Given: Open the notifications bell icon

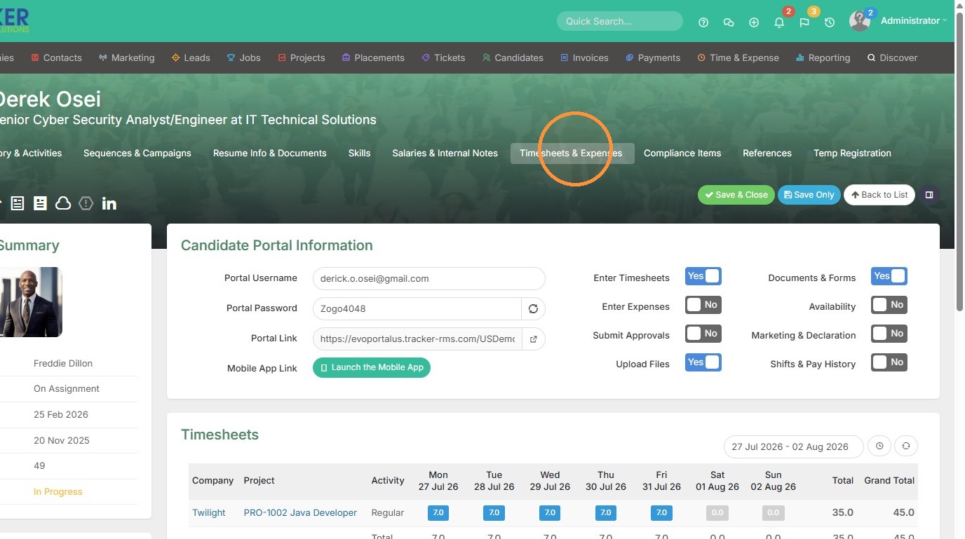Looking at the screenshot, I should tap(779, 22).
